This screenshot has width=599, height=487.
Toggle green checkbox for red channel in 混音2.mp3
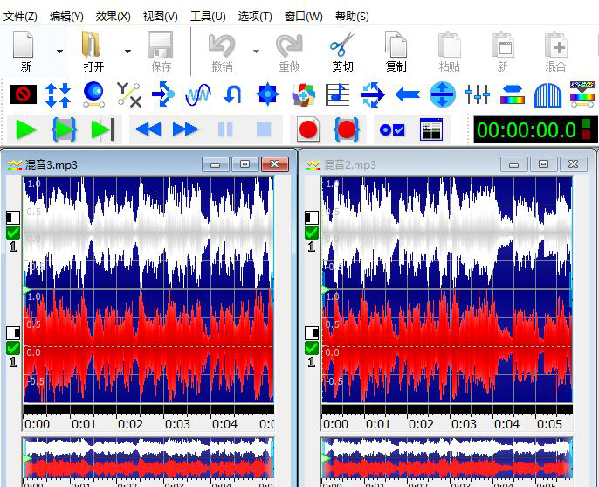click(x=312, y=348)
